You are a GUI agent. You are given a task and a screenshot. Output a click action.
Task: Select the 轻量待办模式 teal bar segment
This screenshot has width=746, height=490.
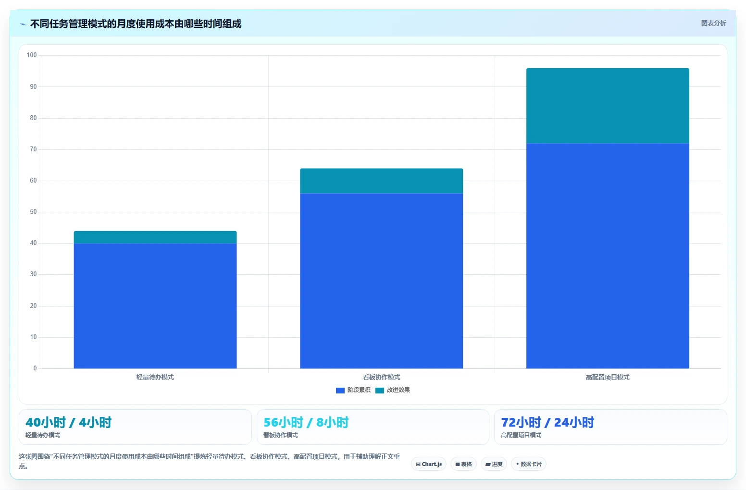(x=155, y=237)
